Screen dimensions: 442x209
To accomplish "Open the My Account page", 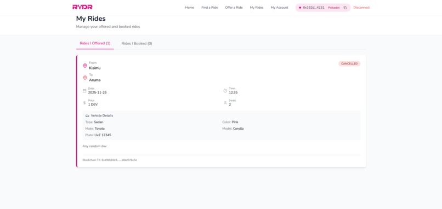I will pyautogui.click(x=279, y=8).
